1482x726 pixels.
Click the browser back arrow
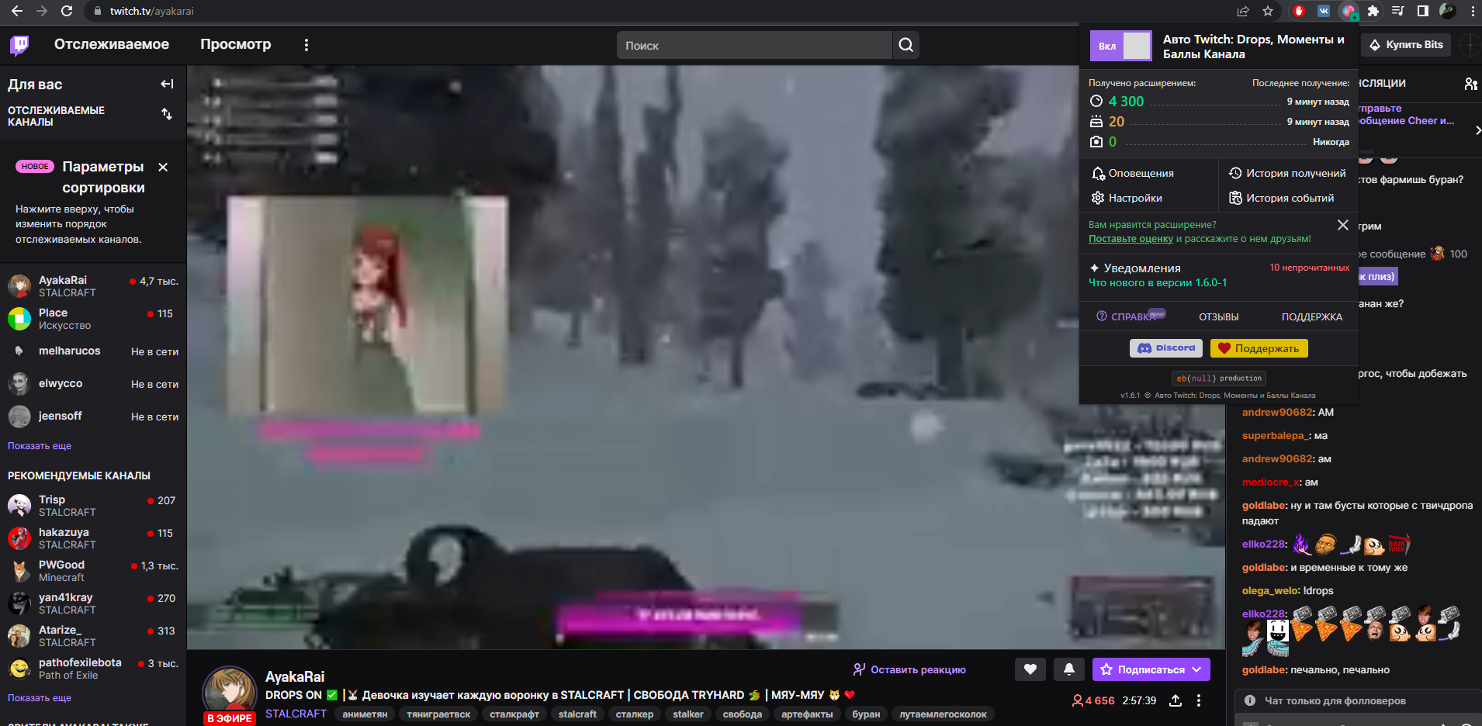coord(17,11)
